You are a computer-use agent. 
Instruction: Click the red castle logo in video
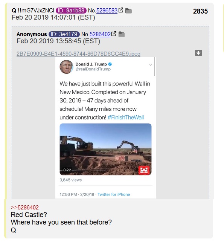click(144, 170)
